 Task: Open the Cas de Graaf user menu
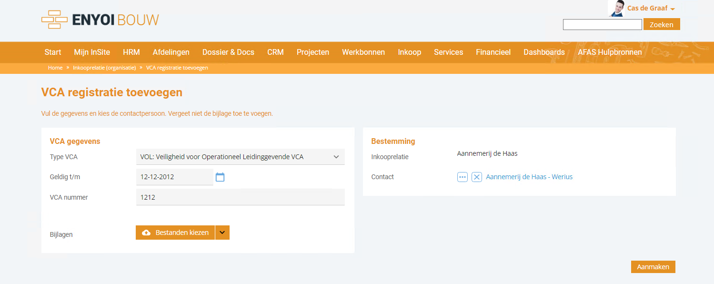click(x=651, y=9)
